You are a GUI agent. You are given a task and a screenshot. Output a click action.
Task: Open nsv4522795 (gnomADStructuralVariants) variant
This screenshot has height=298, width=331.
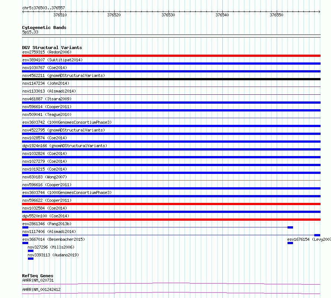[x=64, y=130]
